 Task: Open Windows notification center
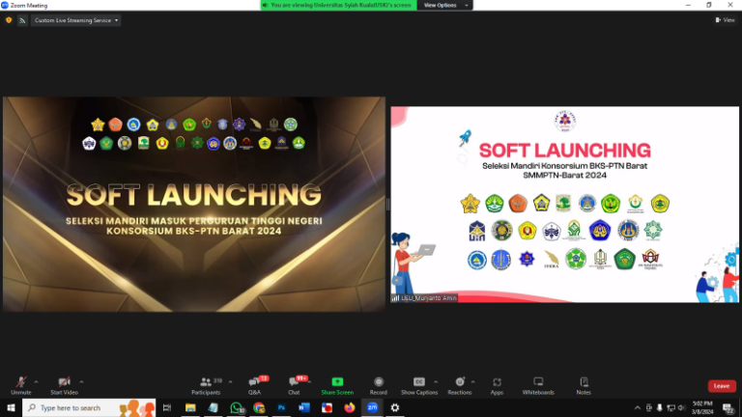pos(728,407)
